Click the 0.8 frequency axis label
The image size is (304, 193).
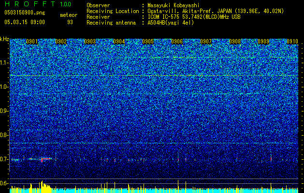[4, 135]
